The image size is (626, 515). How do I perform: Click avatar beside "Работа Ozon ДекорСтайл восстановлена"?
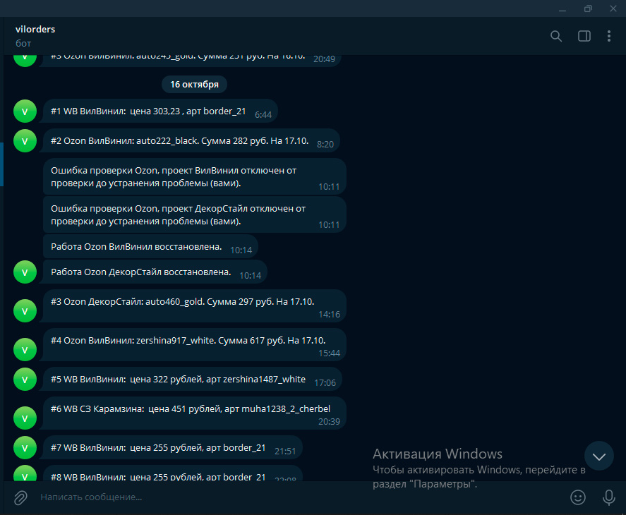(25, 272)
